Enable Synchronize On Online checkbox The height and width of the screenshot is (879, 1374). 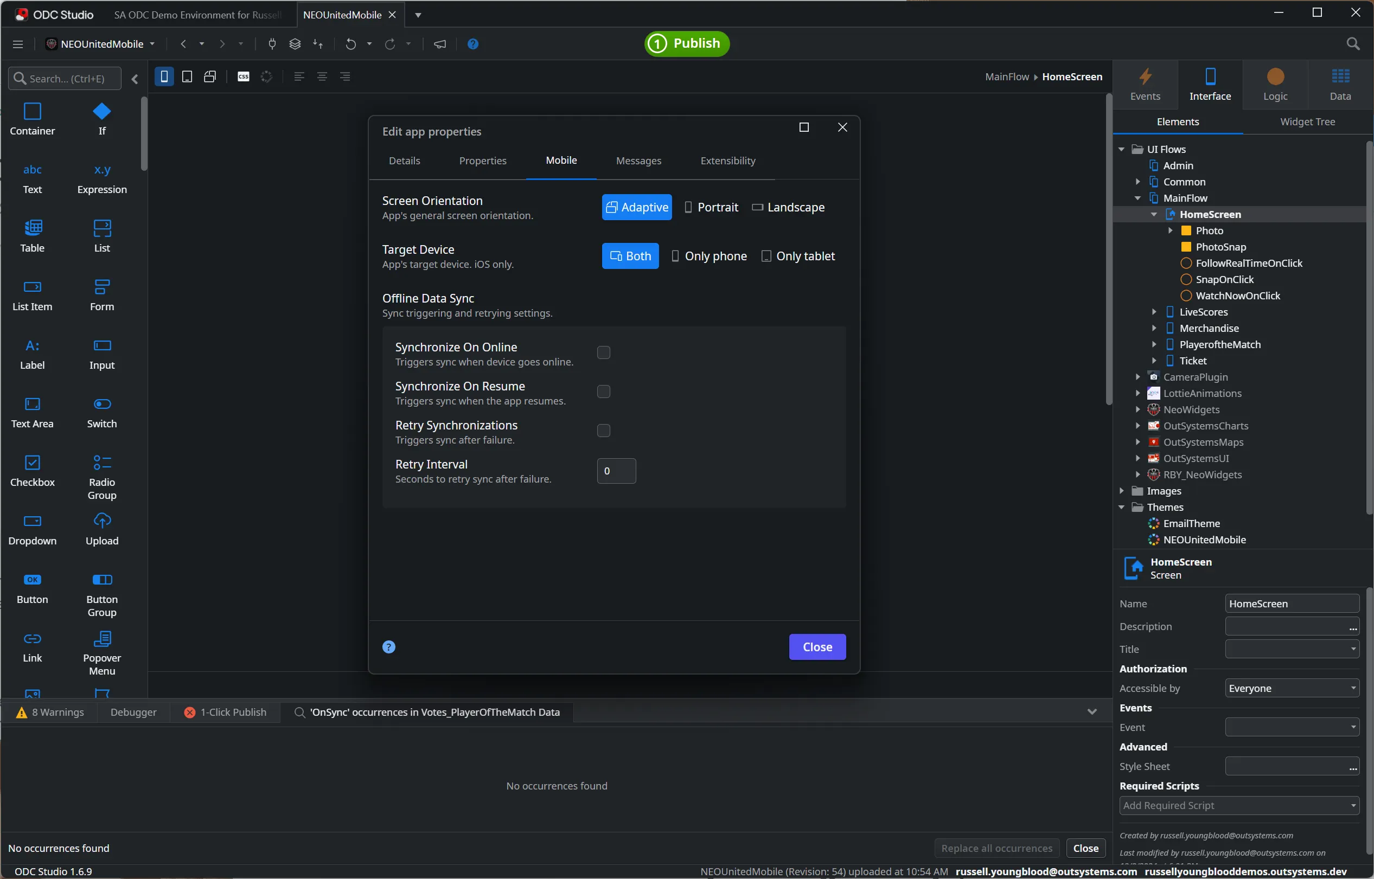[603, 353]
